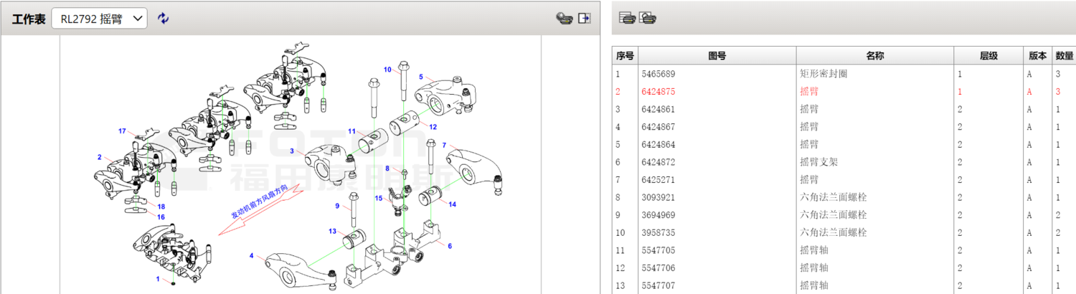This screenshot has height=294, width=1076.
Task: Select callout 1 in the diagram
Action: (158, 278)
